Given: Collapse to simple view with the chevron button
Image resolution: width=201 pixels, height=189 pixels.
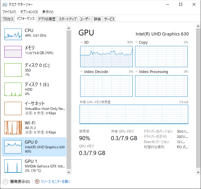Looking at the screenshot, I should coord(6,182).
